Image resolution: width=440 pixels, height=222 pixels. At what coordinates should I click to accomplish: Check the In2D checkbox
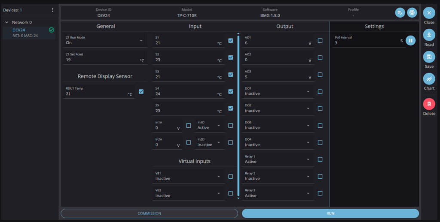coord(230,142)
